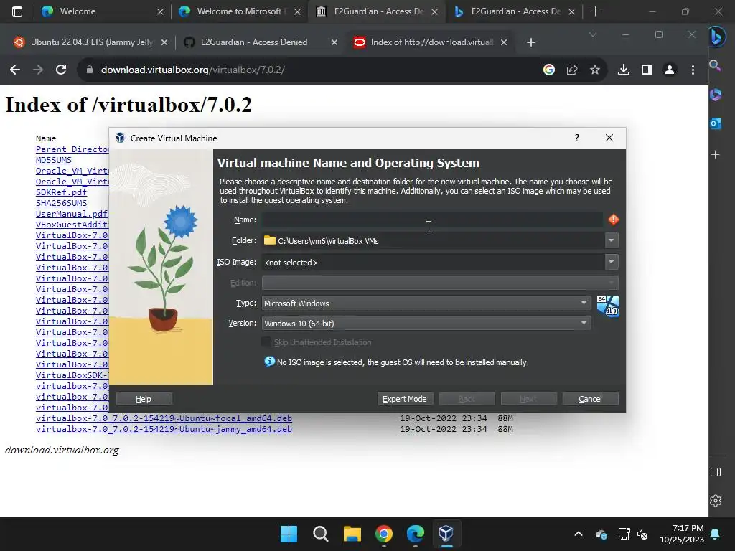Viewport: 735px width, 551px height.
Task: Click the VM Name input field
Action: pyautogui.click(x=432, y=220)
